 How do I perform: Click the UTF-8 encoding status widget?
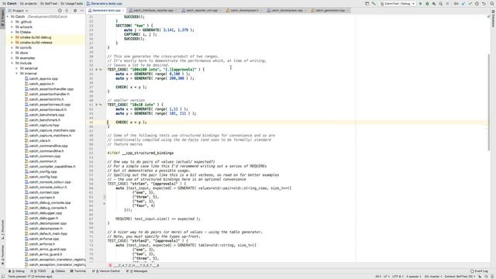[x=398, y=277]
